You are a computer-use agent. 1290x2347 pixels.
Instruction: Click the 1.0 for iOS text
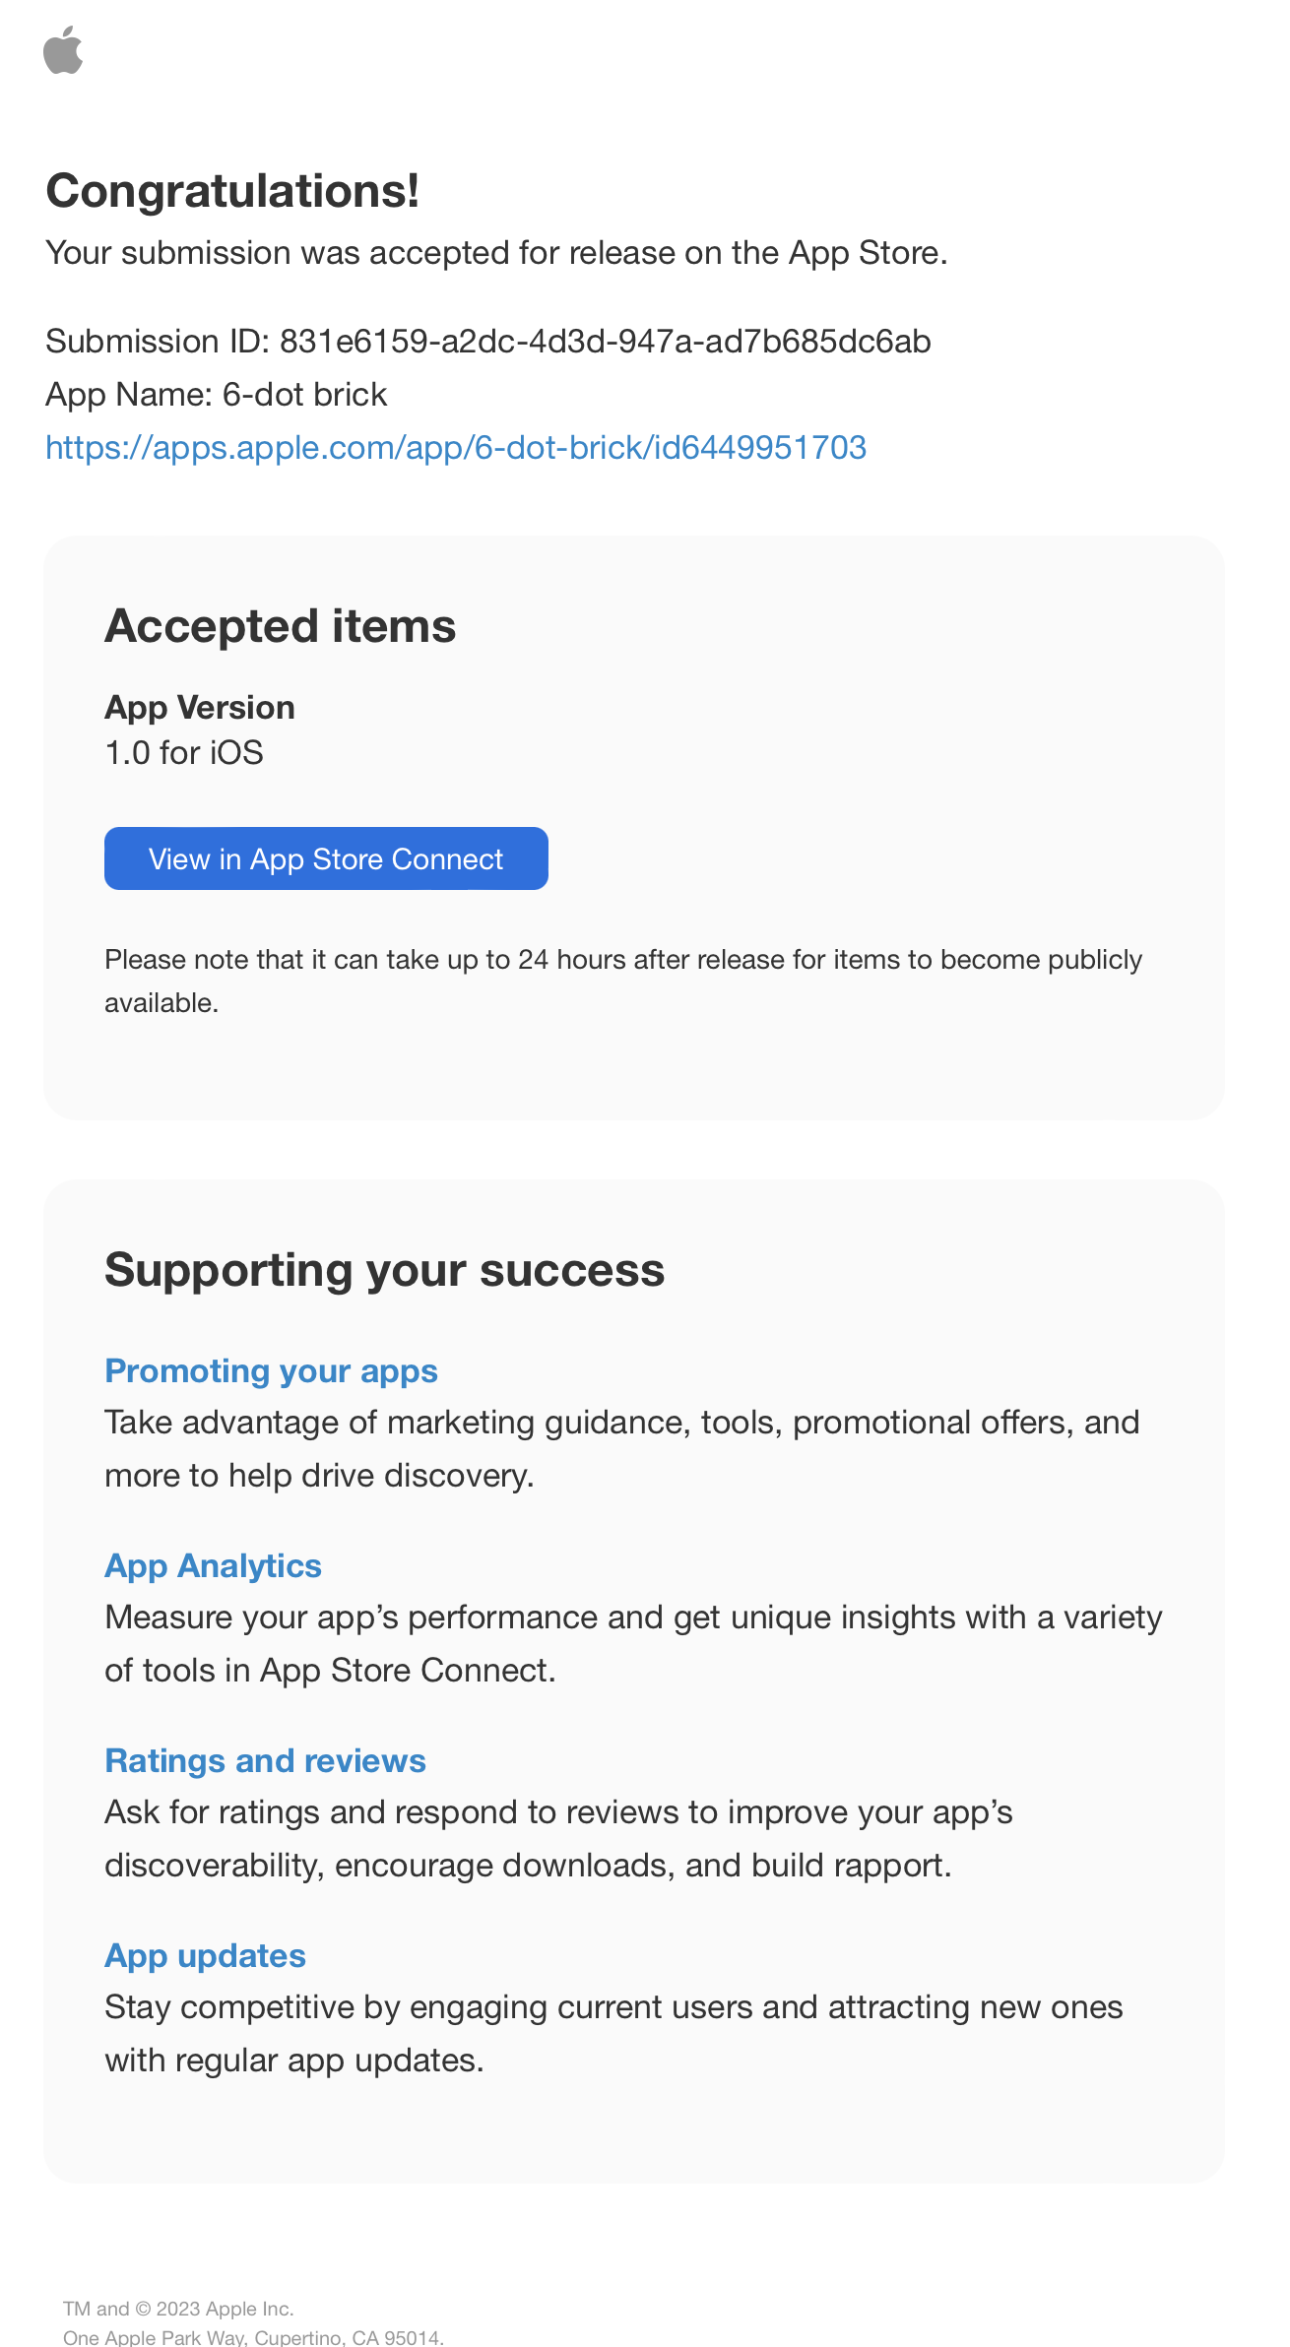(184, 753)
